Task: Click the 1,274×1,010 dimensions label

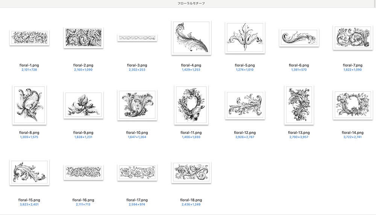Action: point(245,70)
